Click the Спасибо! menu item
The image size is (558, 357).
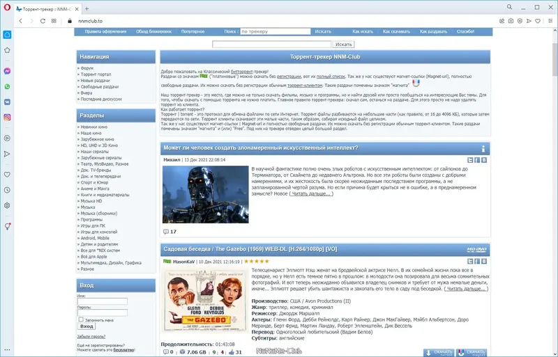(x=465, y=31)
